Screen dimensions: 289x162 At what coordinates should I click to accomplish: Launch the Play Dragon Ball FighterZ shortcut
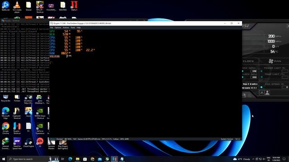point(63,145)
